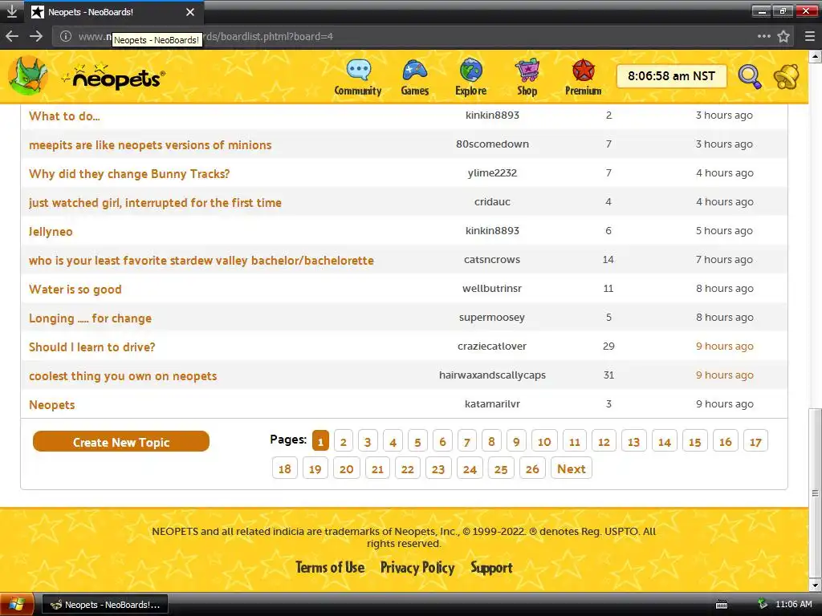Open the Community speech bubble icon
Viewport: 822px width, 616px height.
click(x=359, y=71)
